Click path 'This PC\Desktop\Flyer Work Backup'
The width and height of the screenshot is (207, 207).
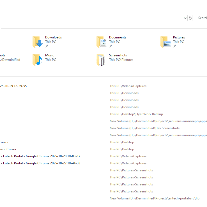pyautogui.click(x=136, y=114)
